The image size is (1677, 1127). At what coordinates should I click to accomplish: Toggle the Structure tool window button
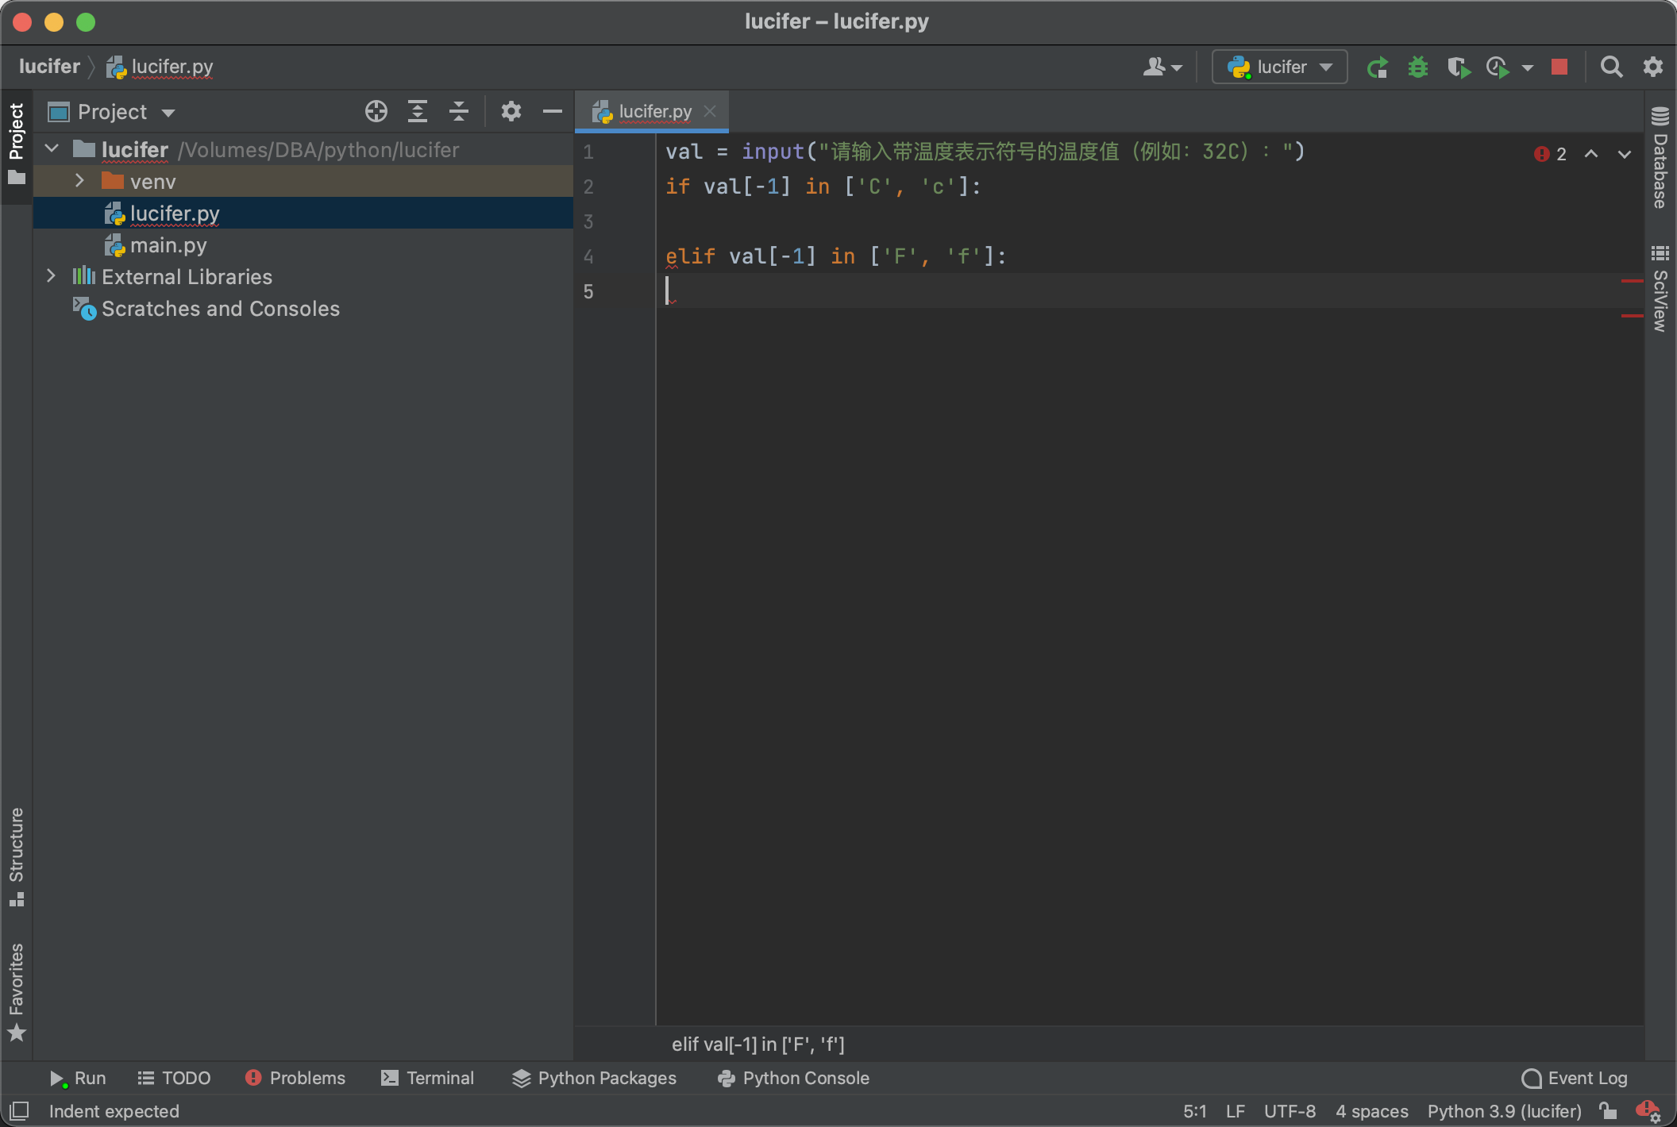(x=16, y=856)
